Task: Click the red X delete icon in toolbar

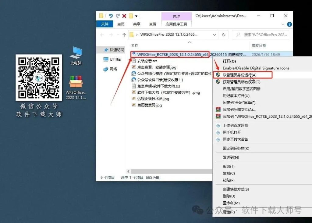Action: click(124, 16)
